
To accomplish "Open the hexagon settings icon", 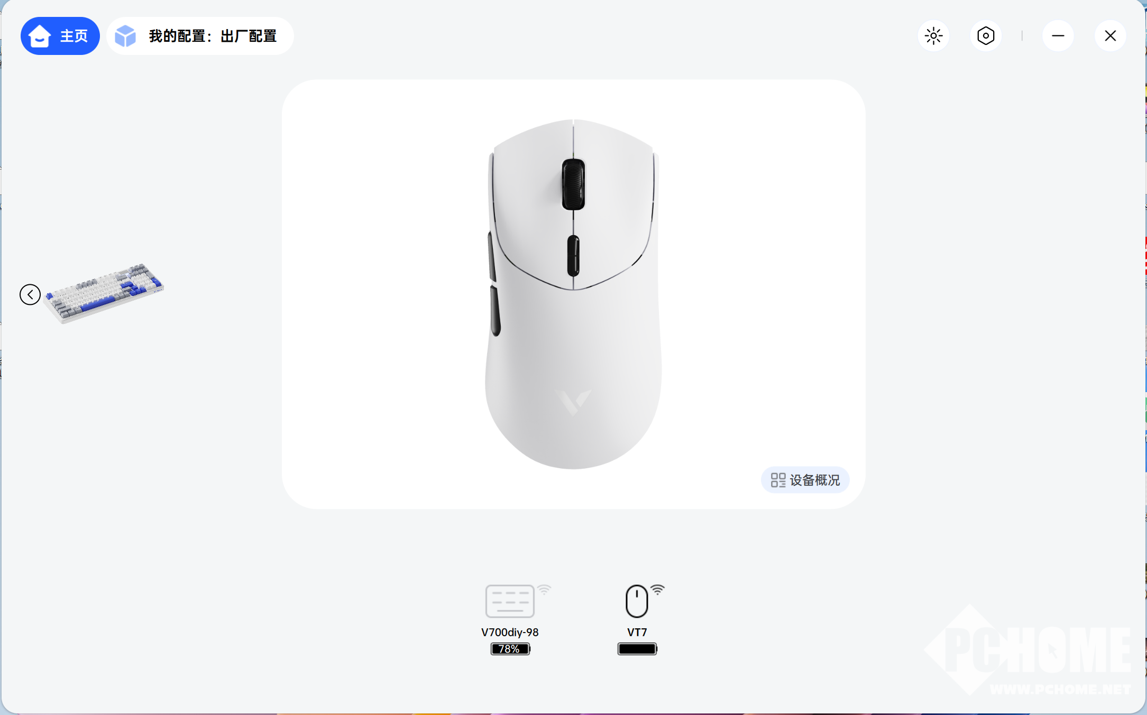I will (x=986, y=36).
